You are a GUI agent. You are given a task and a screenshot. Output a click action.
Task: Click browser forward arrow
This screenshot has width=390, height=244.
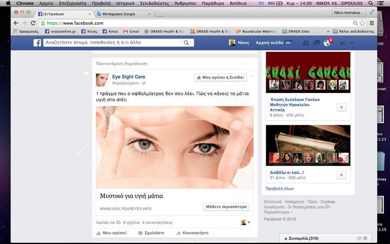coord(25,23)
